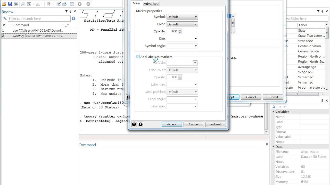Click the Print toolbar icon
The image size is (330, 185).
click(16, 4)
